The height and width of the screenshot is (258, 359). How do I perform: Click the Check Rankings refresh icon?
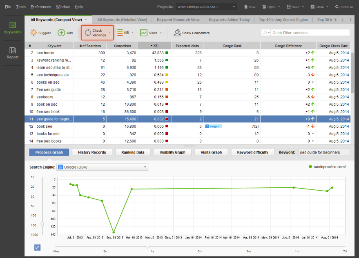point(88,33)
